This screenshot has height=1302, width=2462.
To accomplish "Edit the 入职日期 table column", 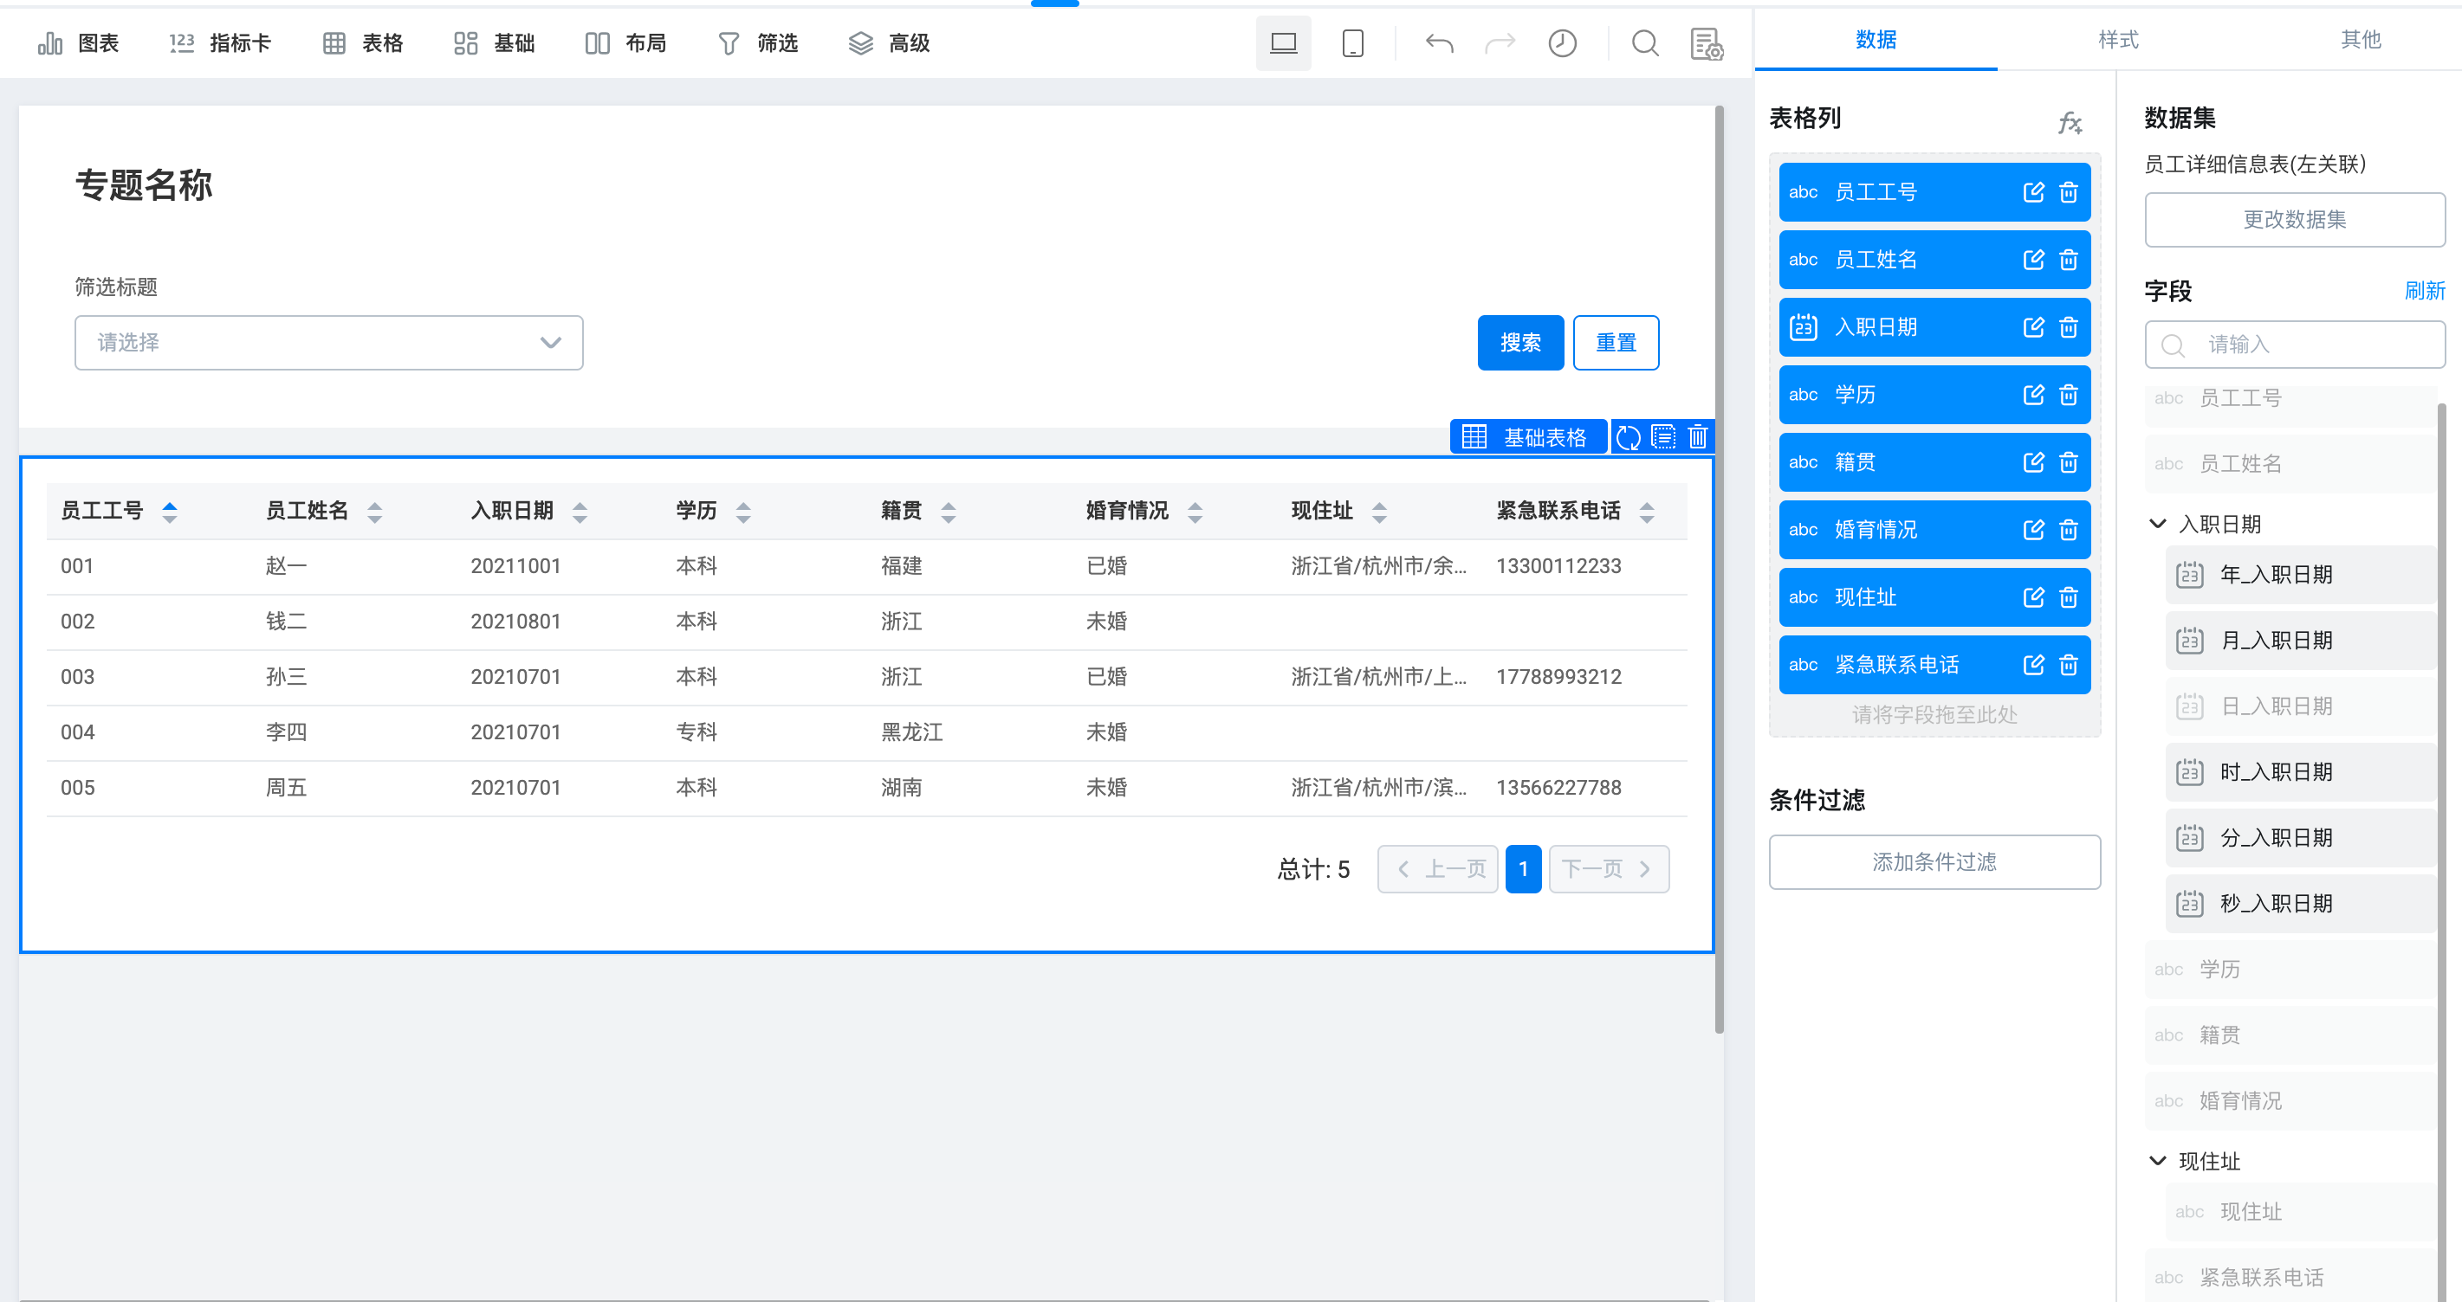I will (x=2033, y=327).
